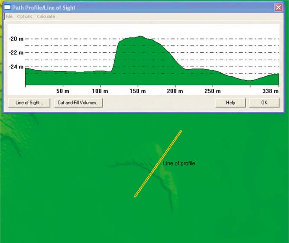Viewport: 289px width, 243px height.
Task: Click the 250 m distance label
Action: [212, 91]
